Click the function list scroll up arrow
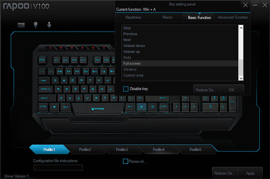 coord(241,28)
